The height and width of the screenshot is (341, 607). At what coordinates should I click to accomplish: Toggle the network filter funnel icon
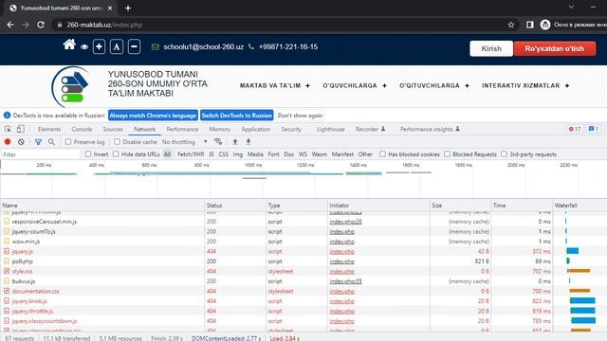click(x=38, y=142)
